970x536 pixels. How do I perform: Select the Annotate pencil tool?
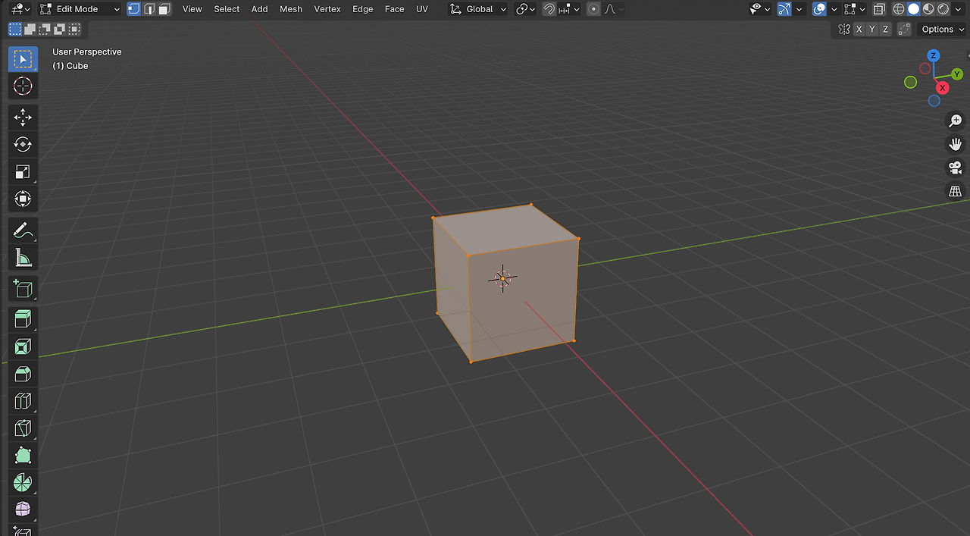pyautogui.click(x=23, y=230)
